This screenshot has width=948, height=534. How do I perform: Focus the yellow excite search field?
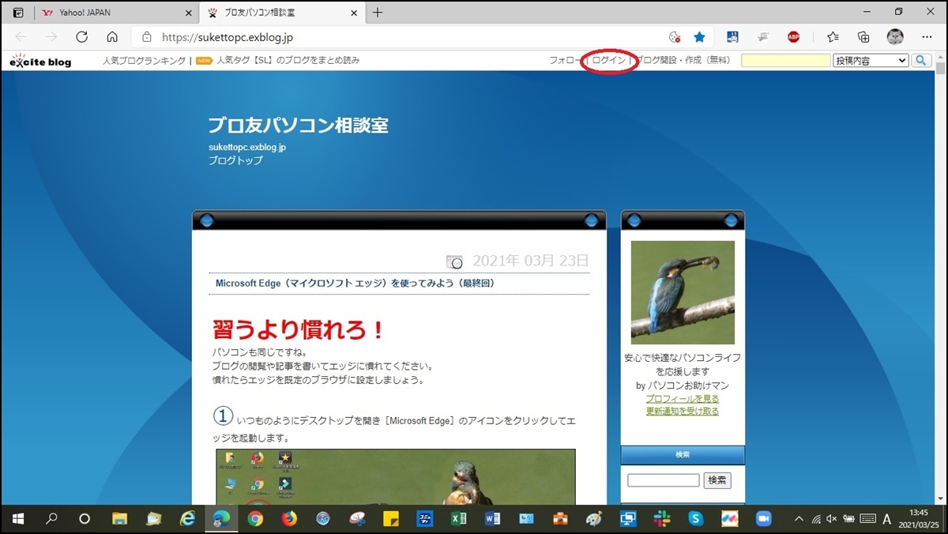point(786,60)
